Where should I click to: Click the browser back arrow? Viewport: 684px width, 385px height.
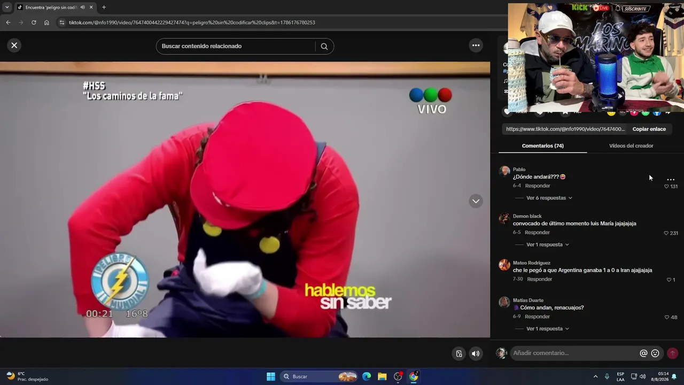[8, 22]
